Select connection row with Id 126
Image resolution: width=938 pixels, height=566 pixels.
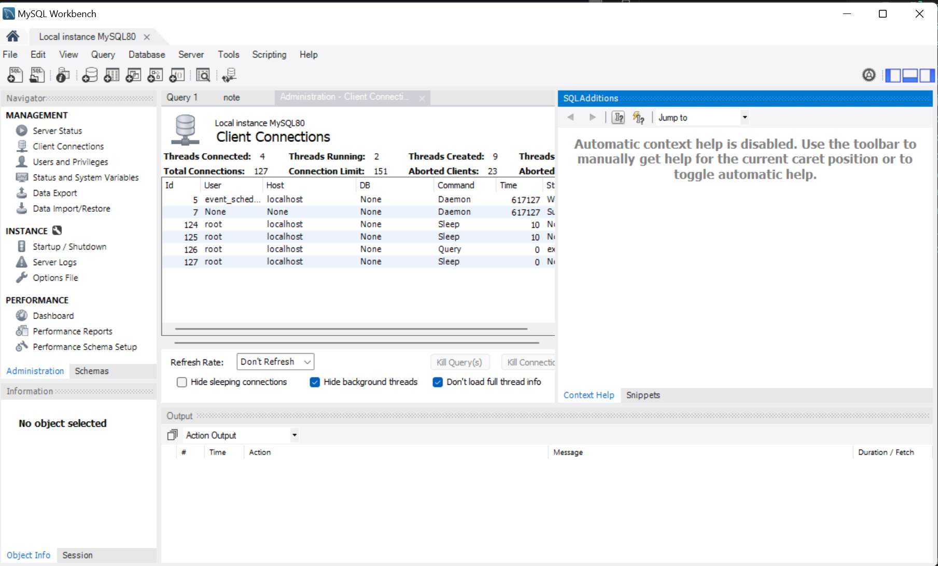click(x=359, y=249)
